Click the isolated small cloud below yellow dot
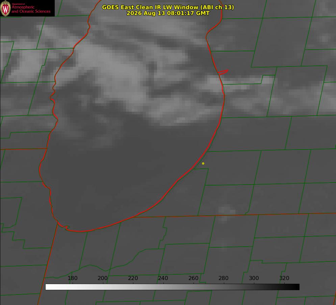 (x=224, y=212)
